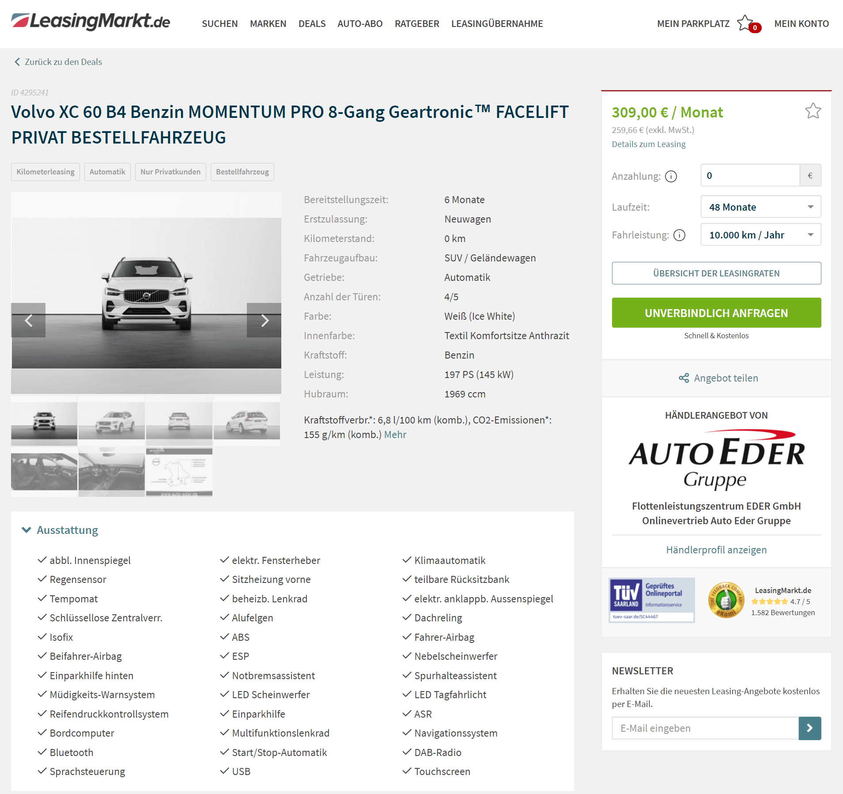
Task: Click the Sitzheizung vorne equipment entry
Action: coord(271,579)
